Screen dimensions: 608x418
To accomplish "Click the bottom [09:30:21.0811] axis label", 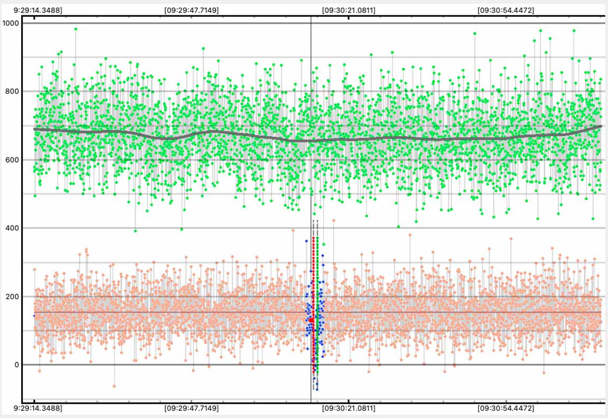I will pyautogui.click(x=349, y=408).
